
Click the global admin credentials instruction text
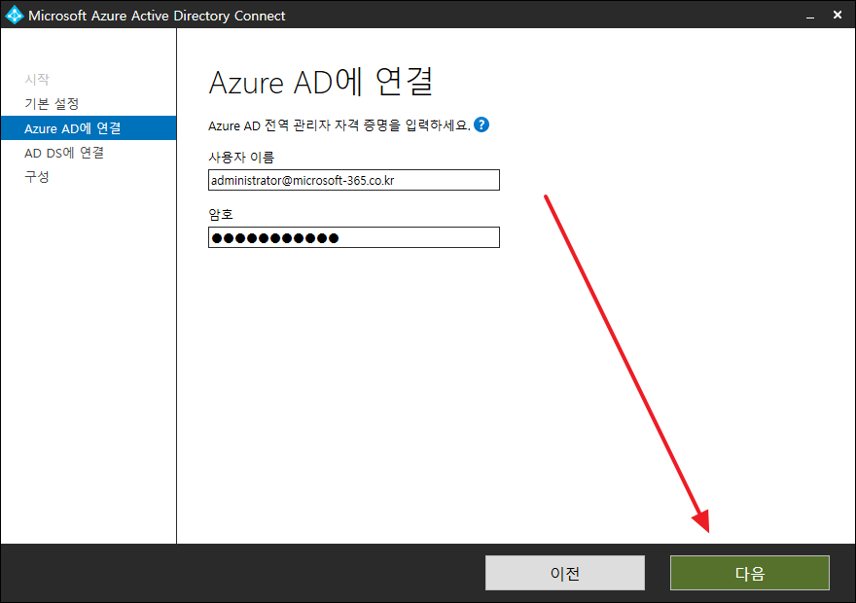(339, 125)
